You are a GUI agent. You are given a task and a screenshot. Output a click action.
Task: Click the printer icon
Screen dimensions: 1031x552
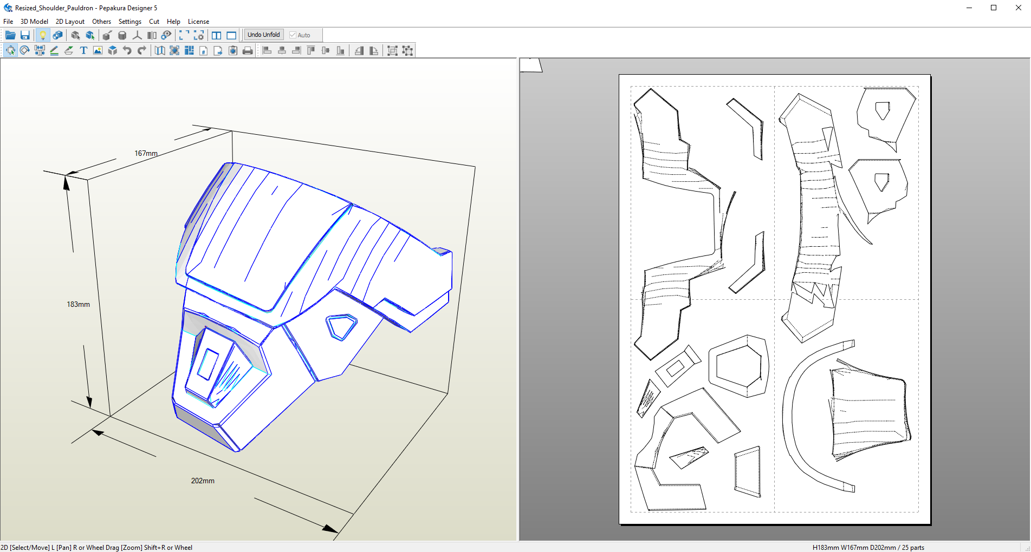[248, 50]
